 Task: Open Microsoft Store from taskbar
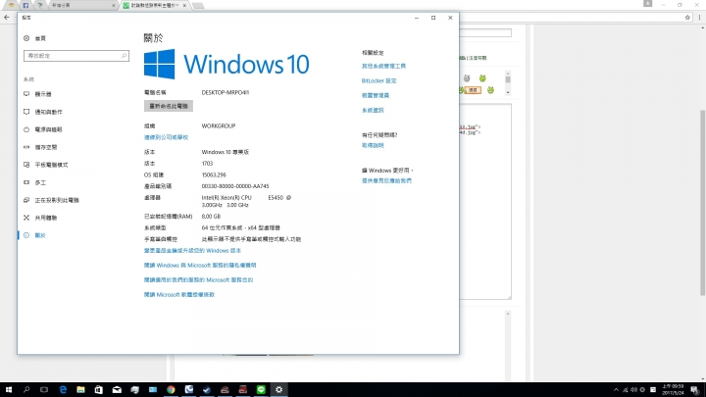pyautogui.click(x=99, y=390)
